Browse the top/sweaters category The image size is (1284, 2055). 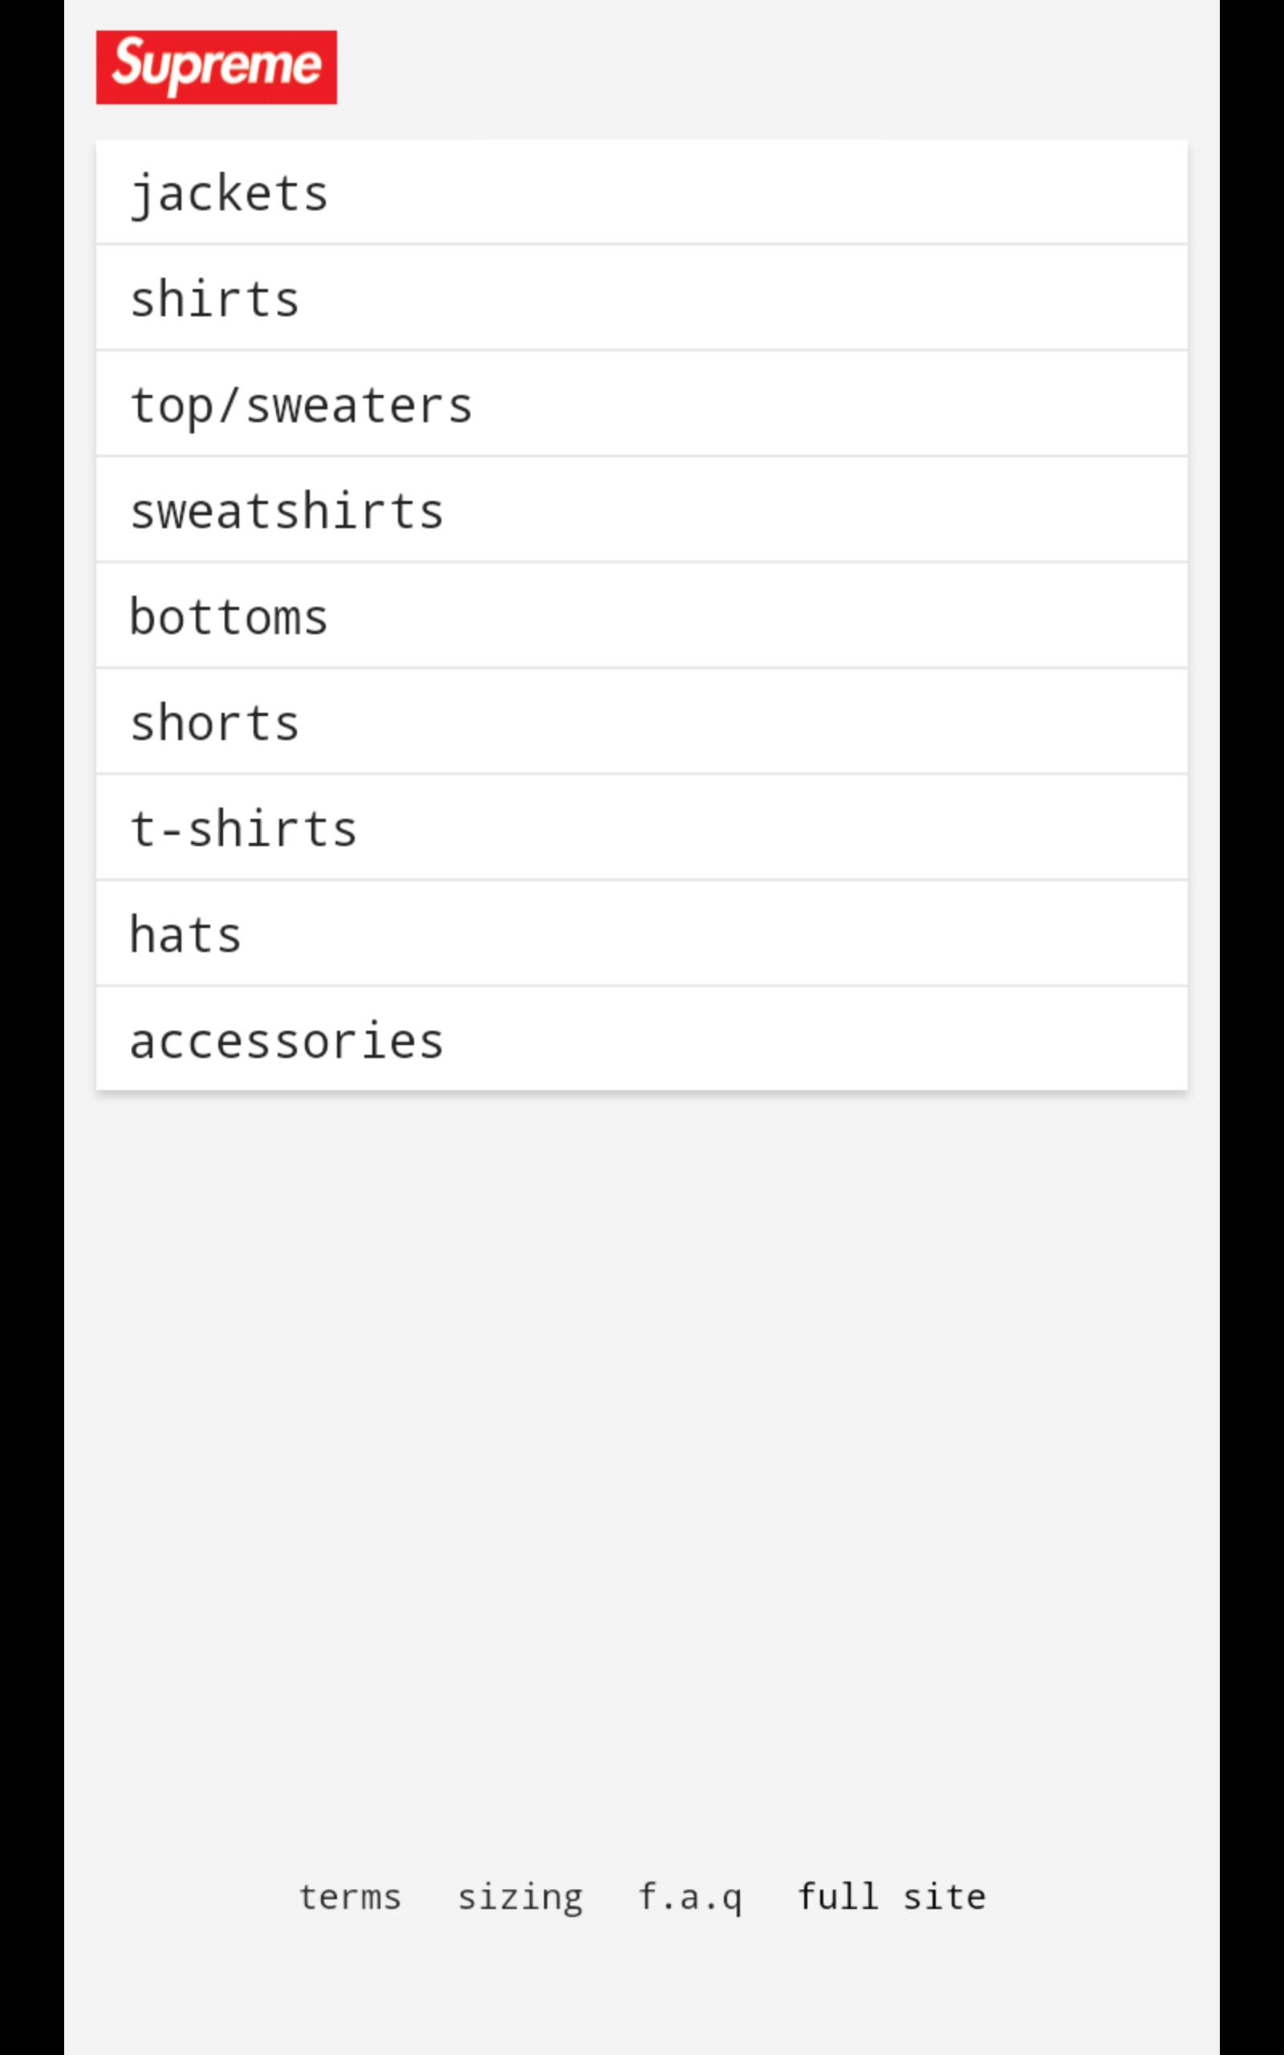click(641, 405)
